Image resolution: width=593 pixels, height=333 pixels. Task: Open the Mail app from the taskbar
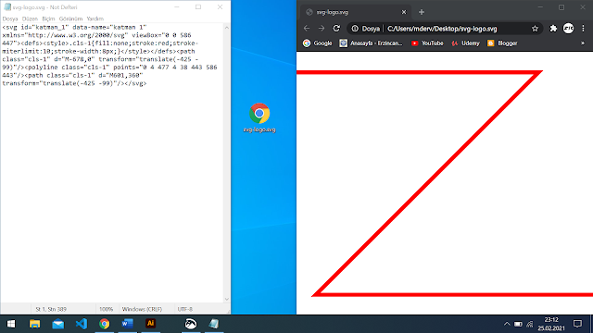tap(57, 324)
